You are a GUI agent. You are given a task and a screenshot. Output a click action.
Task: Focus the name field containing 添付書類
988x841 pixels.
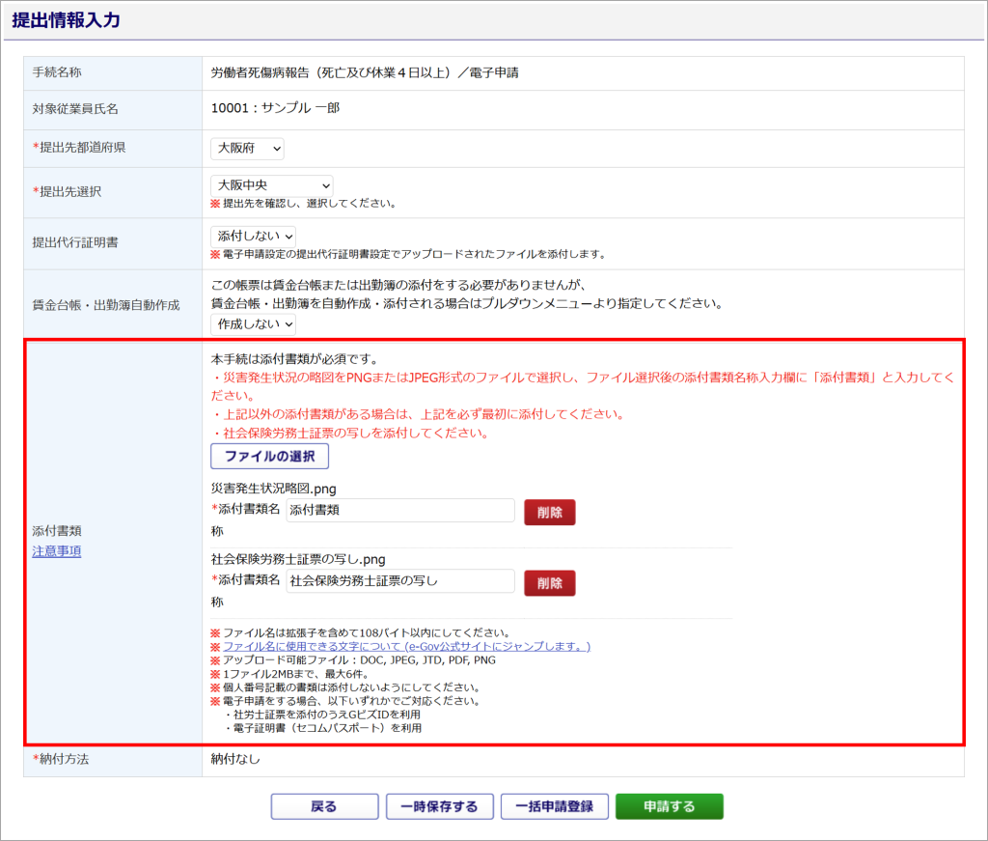point(400,511)
